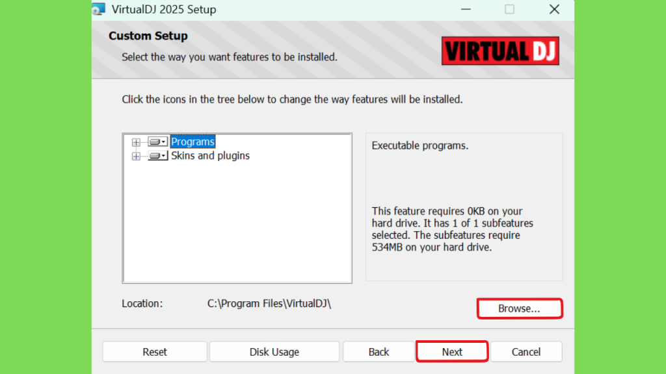Select the Programs feature label
This screenshot has height=374, width=666.
click(x=193, y=142)
